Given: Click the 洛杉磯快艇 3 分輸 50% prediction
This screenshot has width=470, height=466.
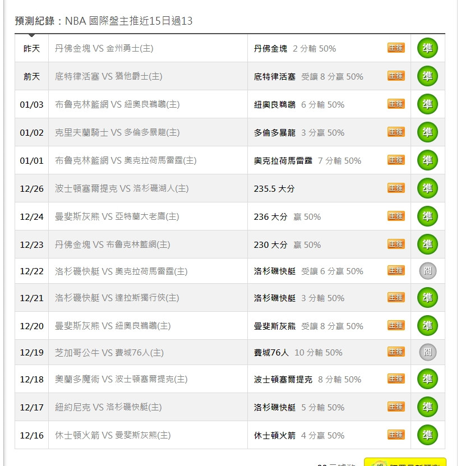Looking at the screenshot, I should 299,298.
